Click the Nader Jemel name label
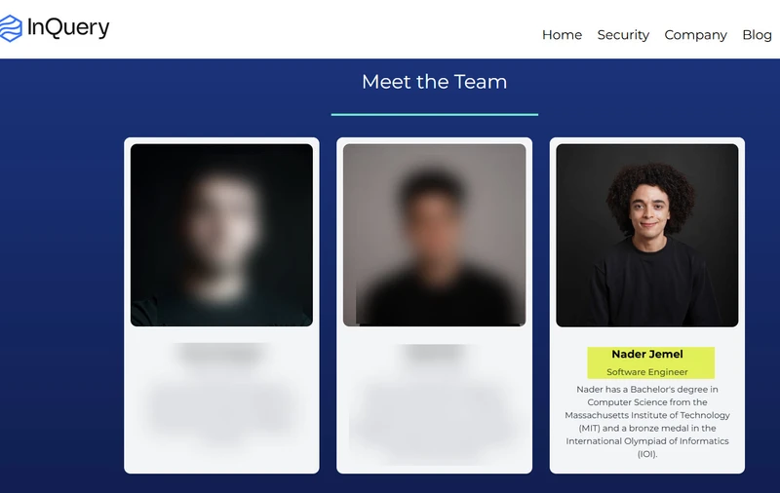This screenshot has height=493, width=780. tap(647, 355)
